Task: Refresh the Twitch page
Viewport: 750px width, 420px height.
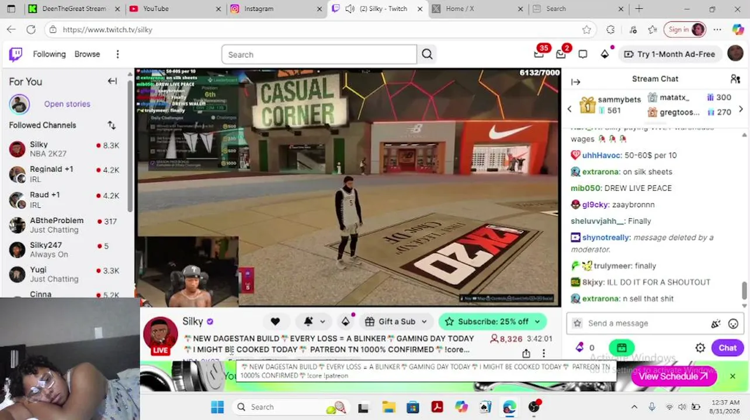Action: pos(31,30)
